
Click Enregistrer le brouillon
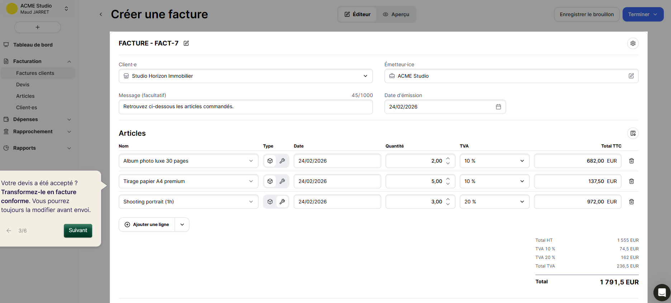[x=587, y=14]
